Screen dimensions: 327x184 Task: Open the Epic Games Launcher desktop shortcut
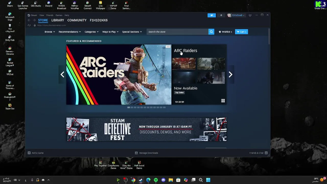coord(23,5)
